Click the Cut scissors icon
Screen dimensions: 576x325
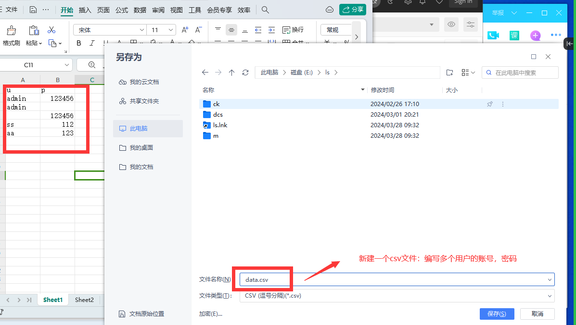[51, 30]
